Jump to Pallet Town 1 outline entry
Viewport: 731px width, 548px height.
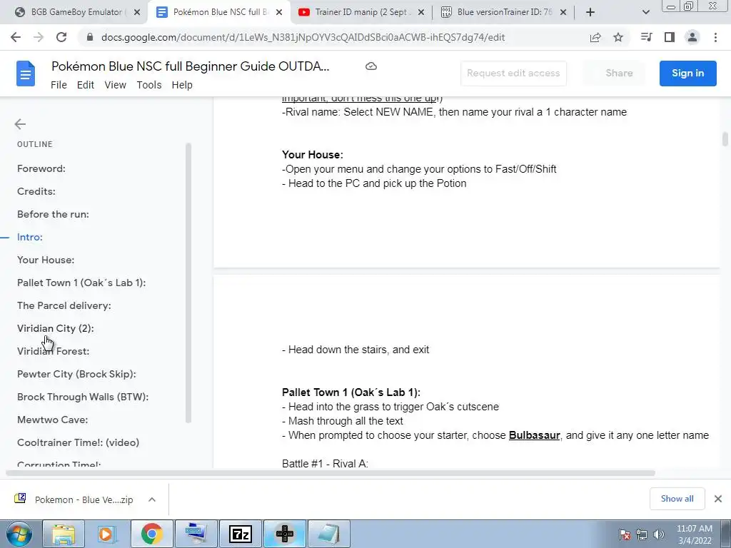tap(81, 283)
